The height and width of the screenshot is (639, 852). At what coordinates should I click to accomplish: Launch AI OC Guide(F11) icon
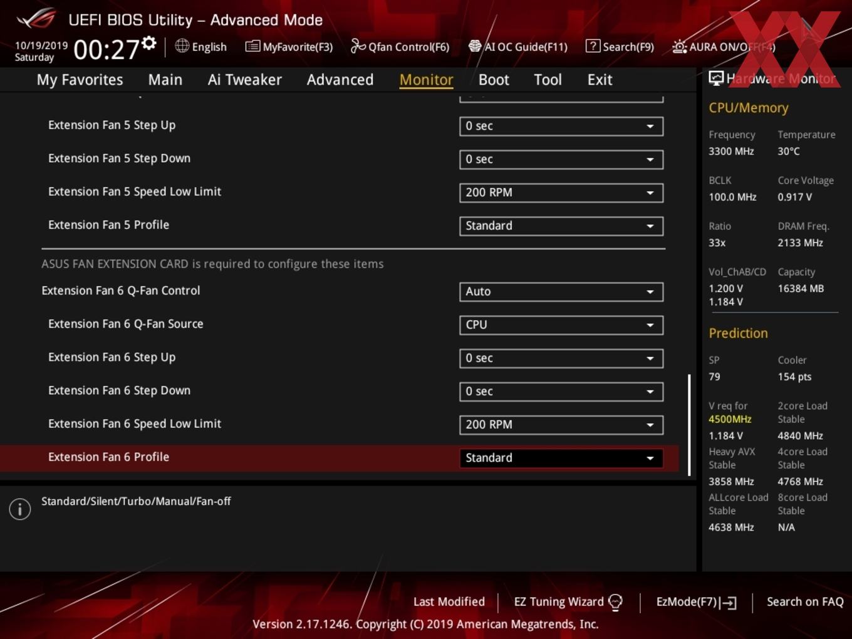click(x=475, y=46)
